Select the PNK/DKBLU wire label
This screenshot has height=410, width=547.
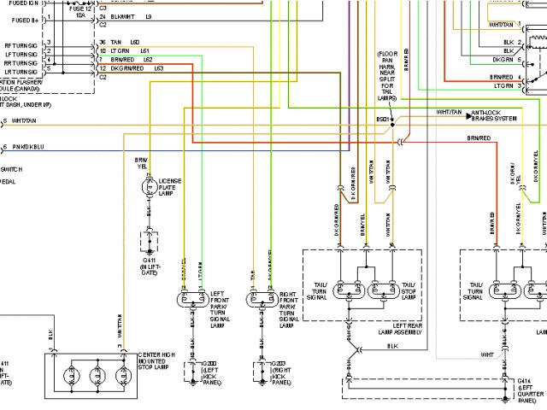(x=27, y=147)
